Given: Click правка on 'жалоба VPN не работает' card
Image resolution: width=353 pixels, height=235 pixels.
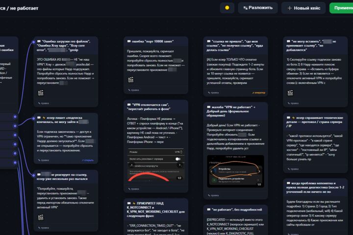Looking at the screenshot, I should point(213,195).
